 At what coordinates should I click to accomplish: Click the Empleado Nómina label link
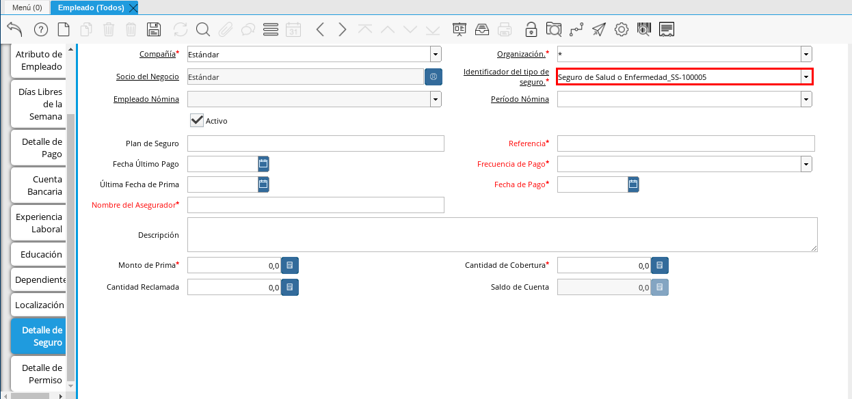pos(146,99)
